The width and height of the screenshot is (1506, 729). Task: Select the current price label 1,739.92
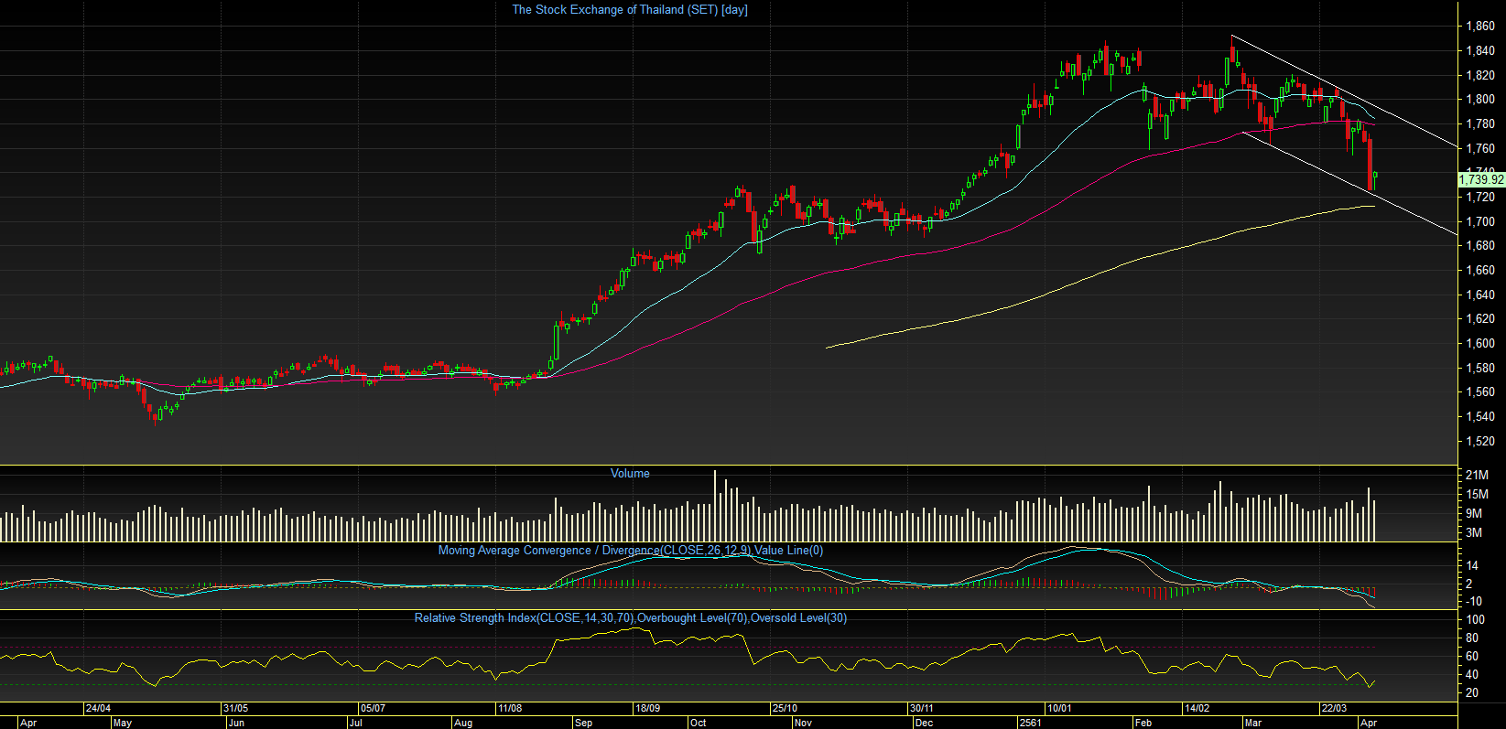(x=1481, y=180)
